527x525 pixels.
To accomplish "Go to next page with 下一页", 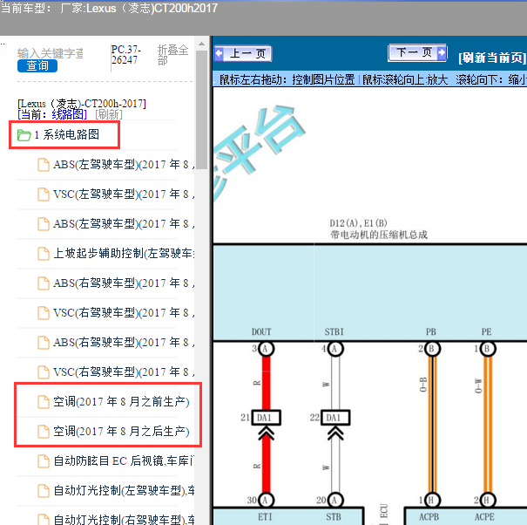I will point(417,52).
